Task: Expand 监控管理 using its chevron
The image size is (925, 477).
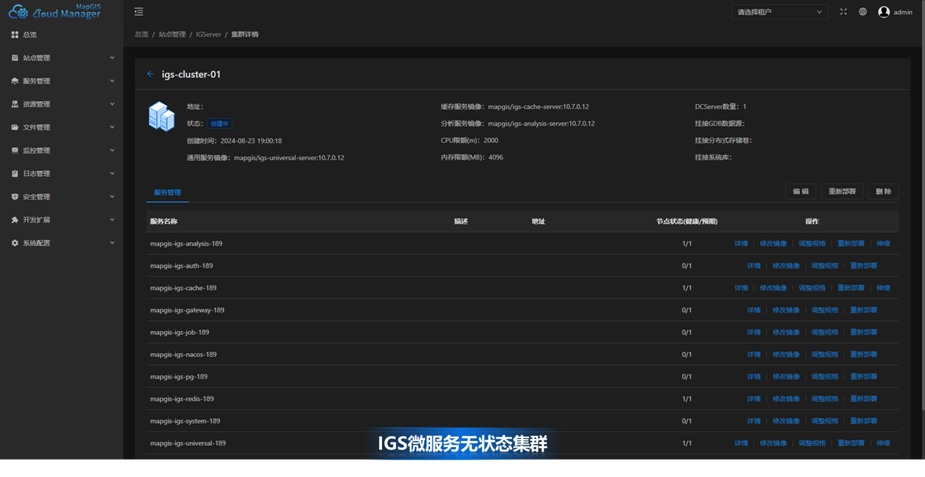Action: click(112, 150)
